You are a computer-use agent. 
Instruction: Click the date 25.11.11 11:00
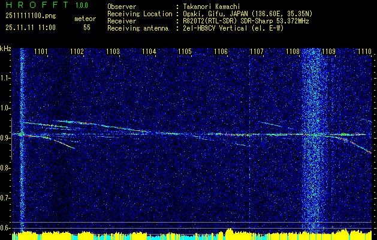[31, 28]
